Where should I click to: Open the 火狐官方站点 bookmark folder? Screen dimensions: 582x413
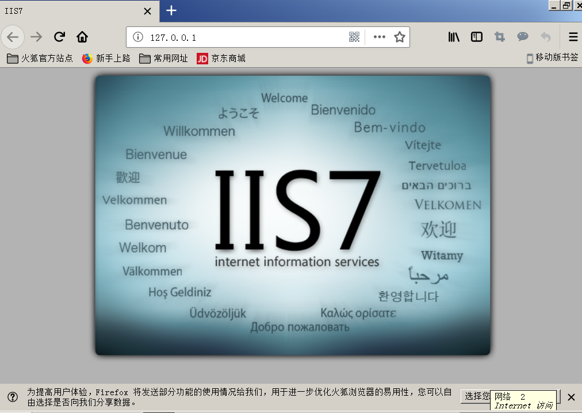pyautogui.click(x=40, y=58)
